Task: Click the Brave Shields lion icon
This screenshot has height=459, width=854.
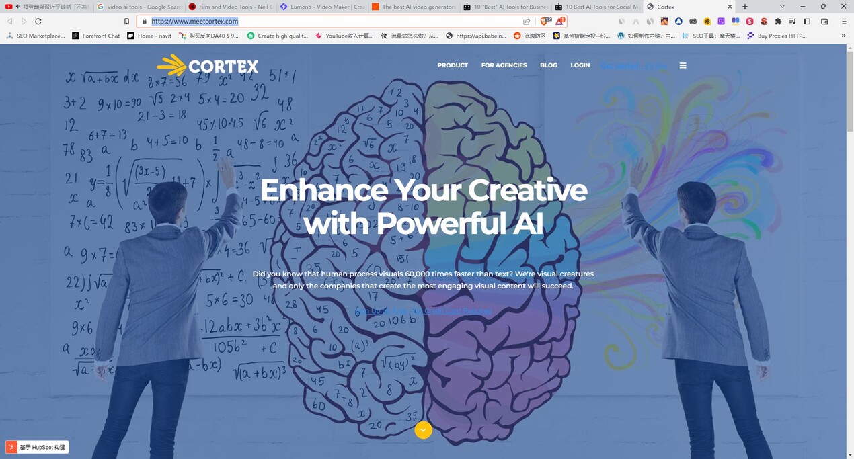Action: 545,22
